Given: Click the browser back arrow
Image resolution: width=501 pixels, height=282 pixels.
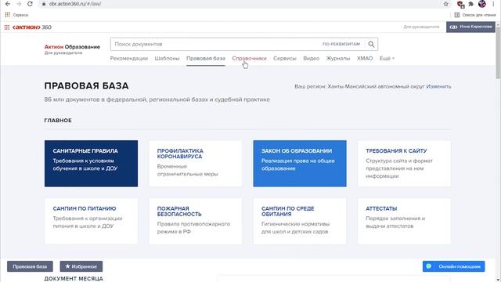Looking at the screenshot, I should 8,4.
